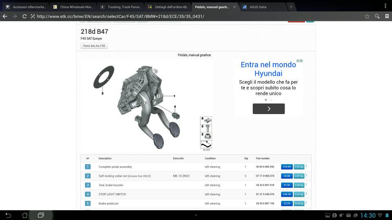Viewport: 392px width, 220px height.
Task: Click the €7.03 price button
Action: [x=287, y=185]
